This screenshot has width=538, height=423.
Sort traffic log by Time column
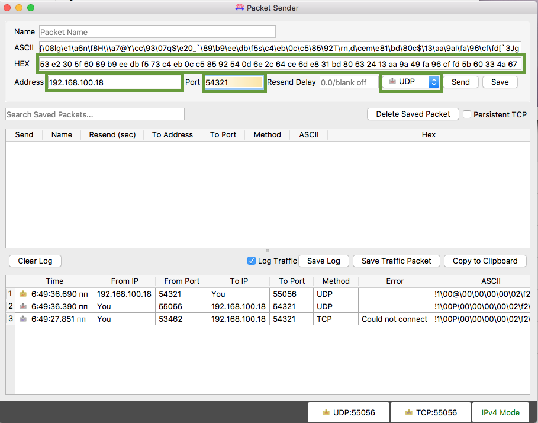pos(54,281)
